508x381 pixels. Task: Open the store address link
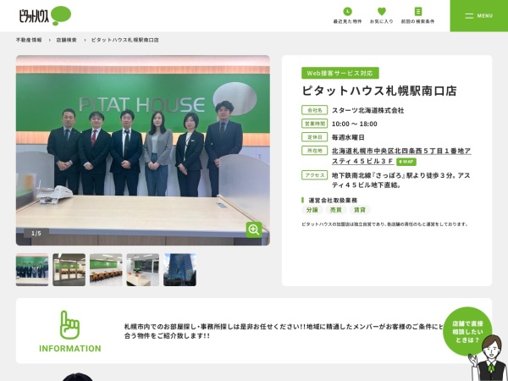[401, 156]
